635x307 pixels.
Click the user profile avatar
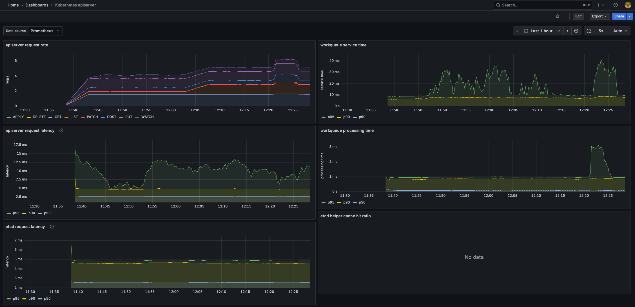628,5
